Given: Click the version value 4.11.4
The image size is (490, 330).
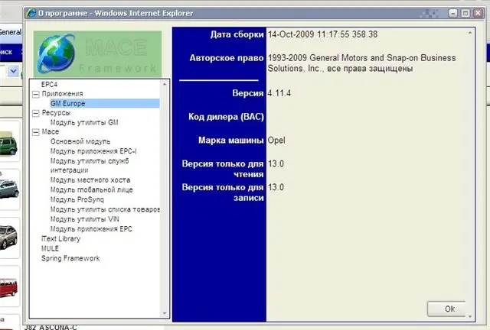Looking at the screenshot, I should pyautogui.click(x=279, y=93).
